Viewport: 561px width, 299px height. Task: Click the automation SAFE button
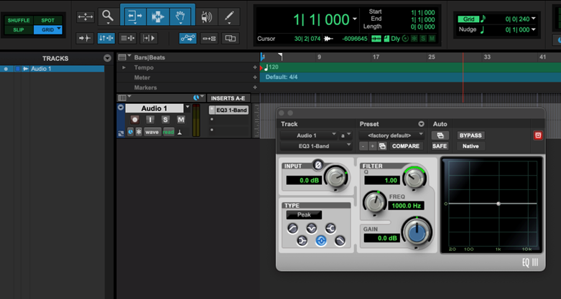440,146
